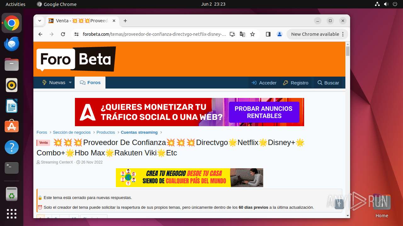Launch Terminal from the dock
The width and height of the screenshot is (403, 226).
pos(12,168)
